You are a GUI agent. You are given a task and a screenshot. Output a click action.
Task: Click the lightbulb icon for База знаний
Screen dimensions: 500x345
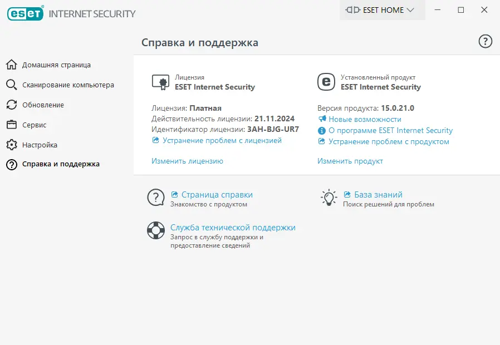[x=329, y=198]
